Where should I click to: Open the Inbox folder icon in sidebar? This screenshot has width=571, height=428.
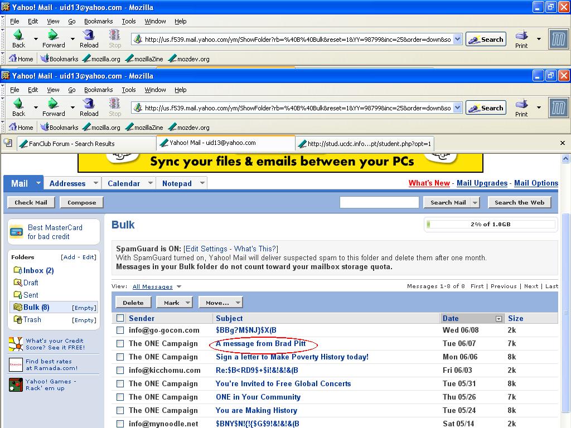(18, 270)
